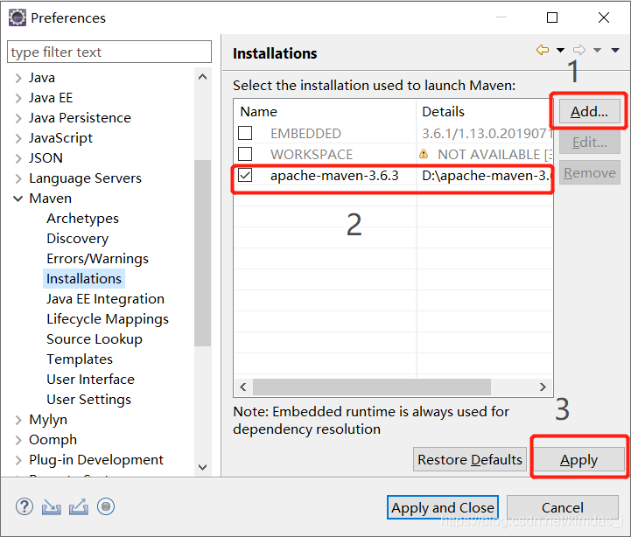The height and width of the screenshot is (537, 631).
Task: Expand the Java Persistence node
Action: pos(18,118)
